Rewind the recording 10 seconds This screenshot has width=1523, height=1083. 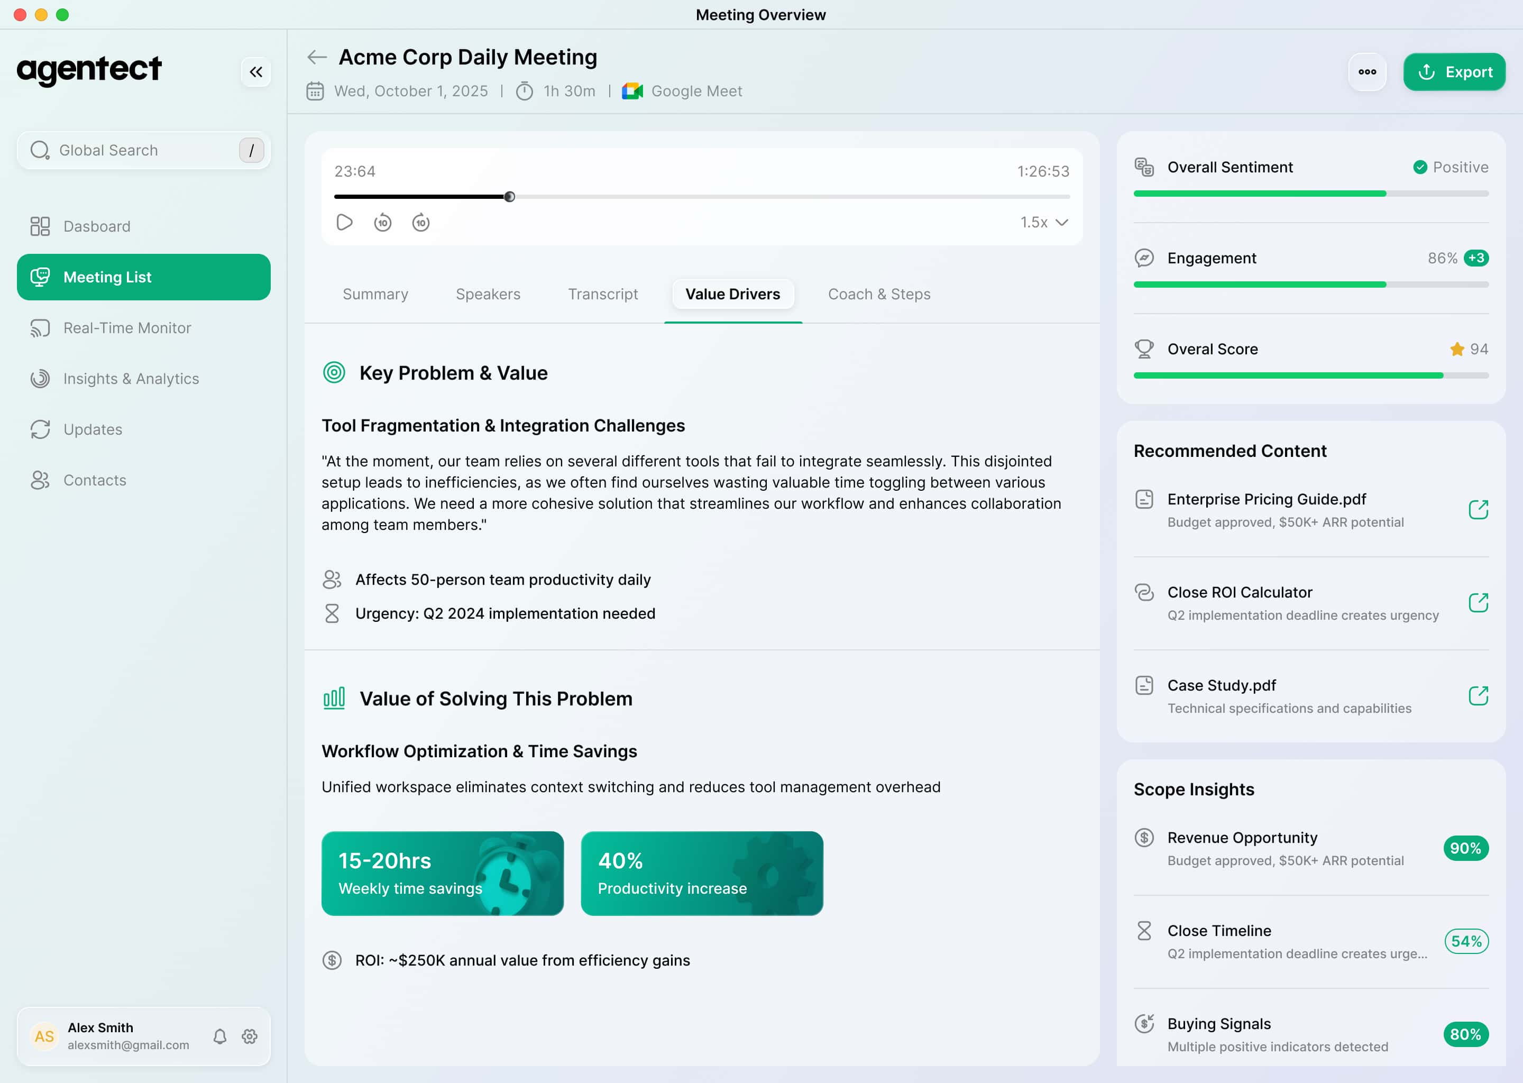click(383, 222)
